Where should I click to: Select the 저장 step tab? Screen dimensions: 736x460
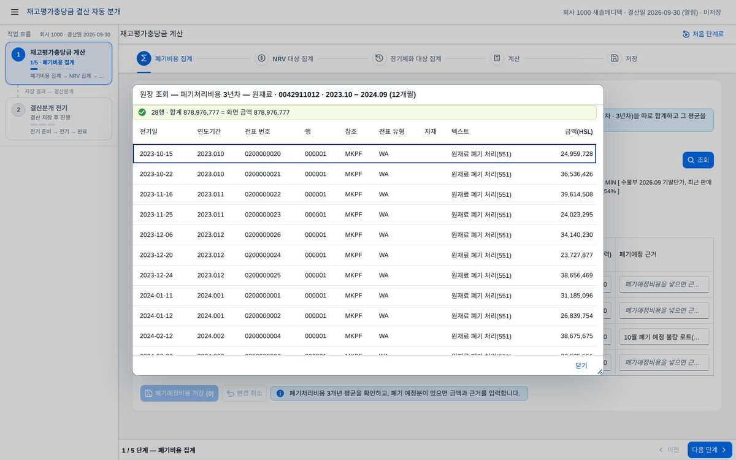pyautogui.click(x=623, y=59)
